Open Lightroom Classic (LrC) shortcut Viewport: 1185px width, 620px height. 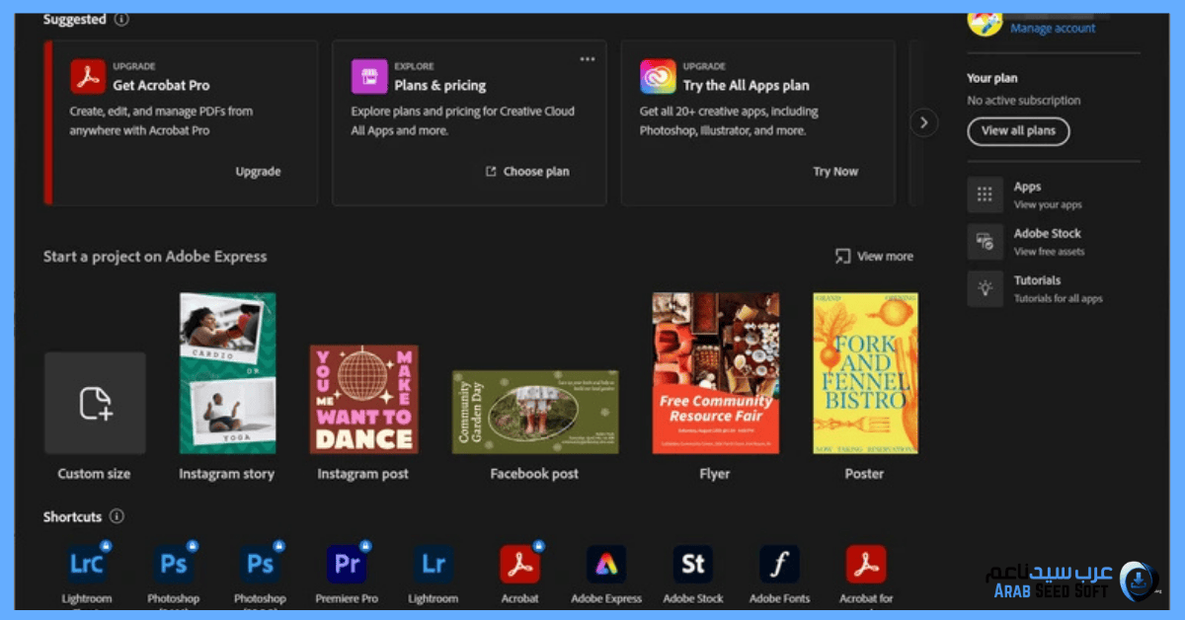[x=87, y=564]
